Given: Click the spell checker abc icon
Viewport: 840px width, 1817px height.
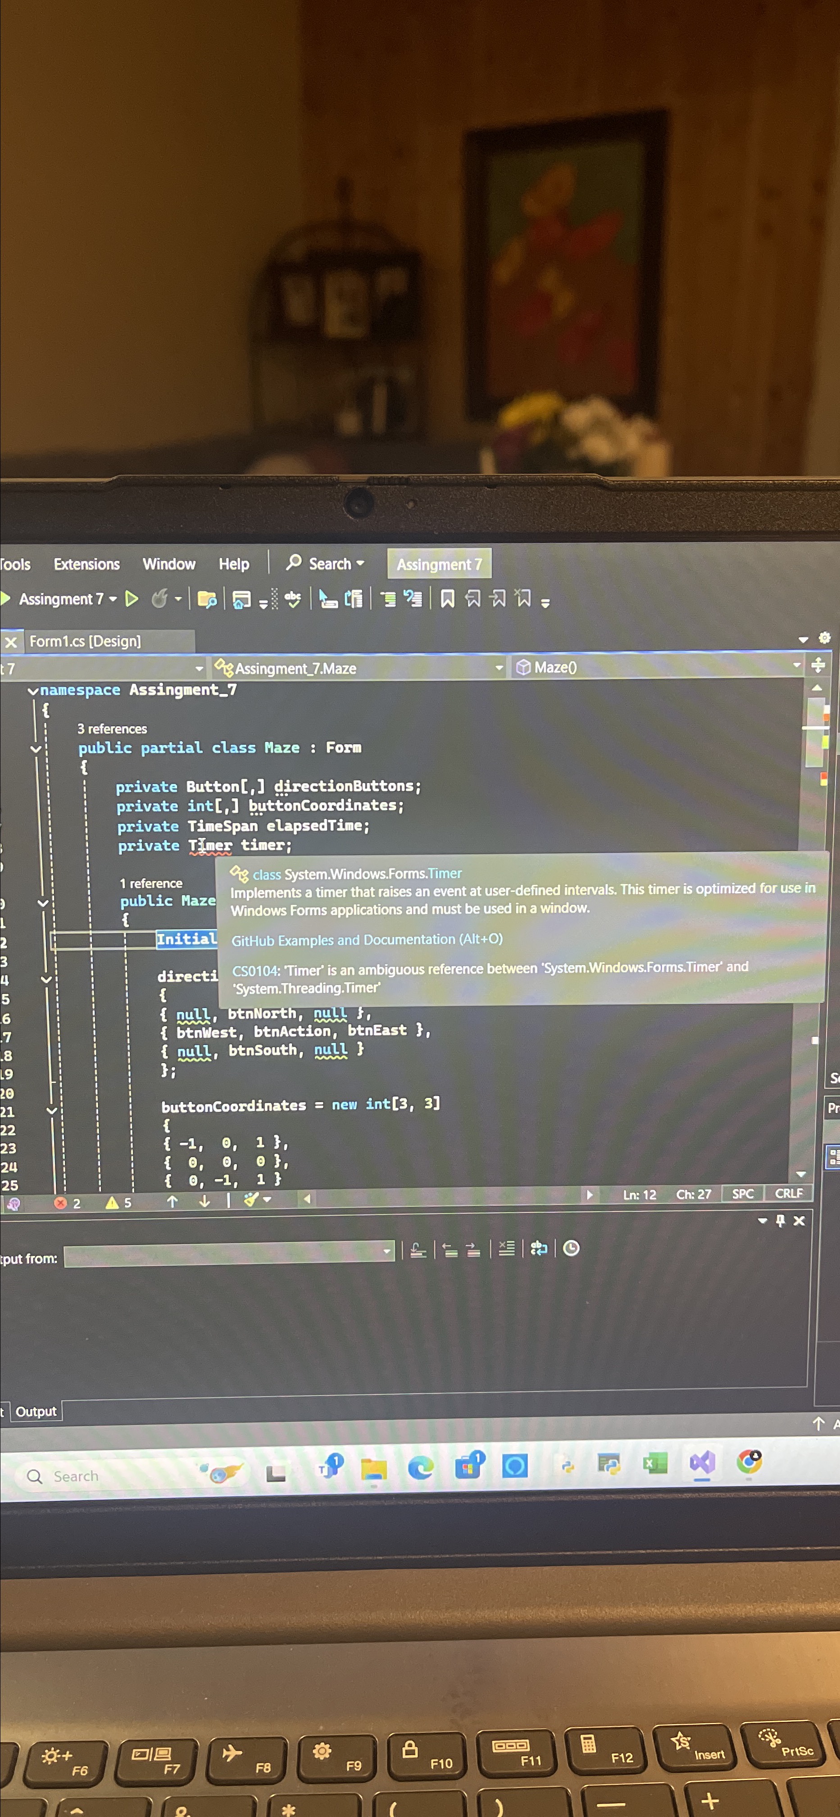Looking at the screenshot, I should click(292, 599).
